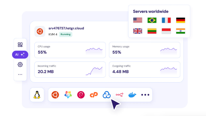Screen dimensions: 206x116
Task: Choose the Germany flag server location
Action: [181, 20]
